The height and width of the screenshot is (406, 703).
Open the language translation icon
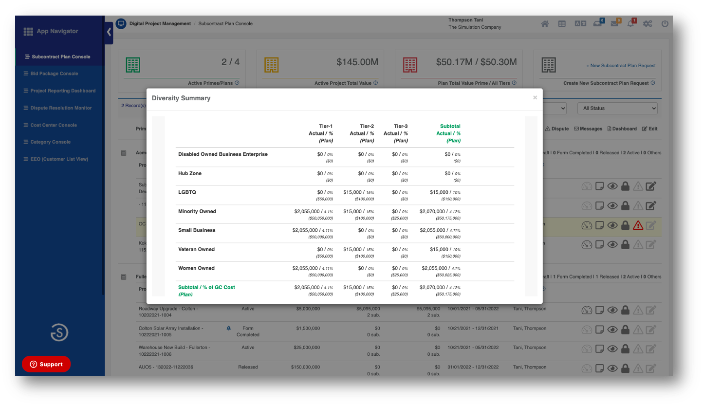click(x=580, y=24)
